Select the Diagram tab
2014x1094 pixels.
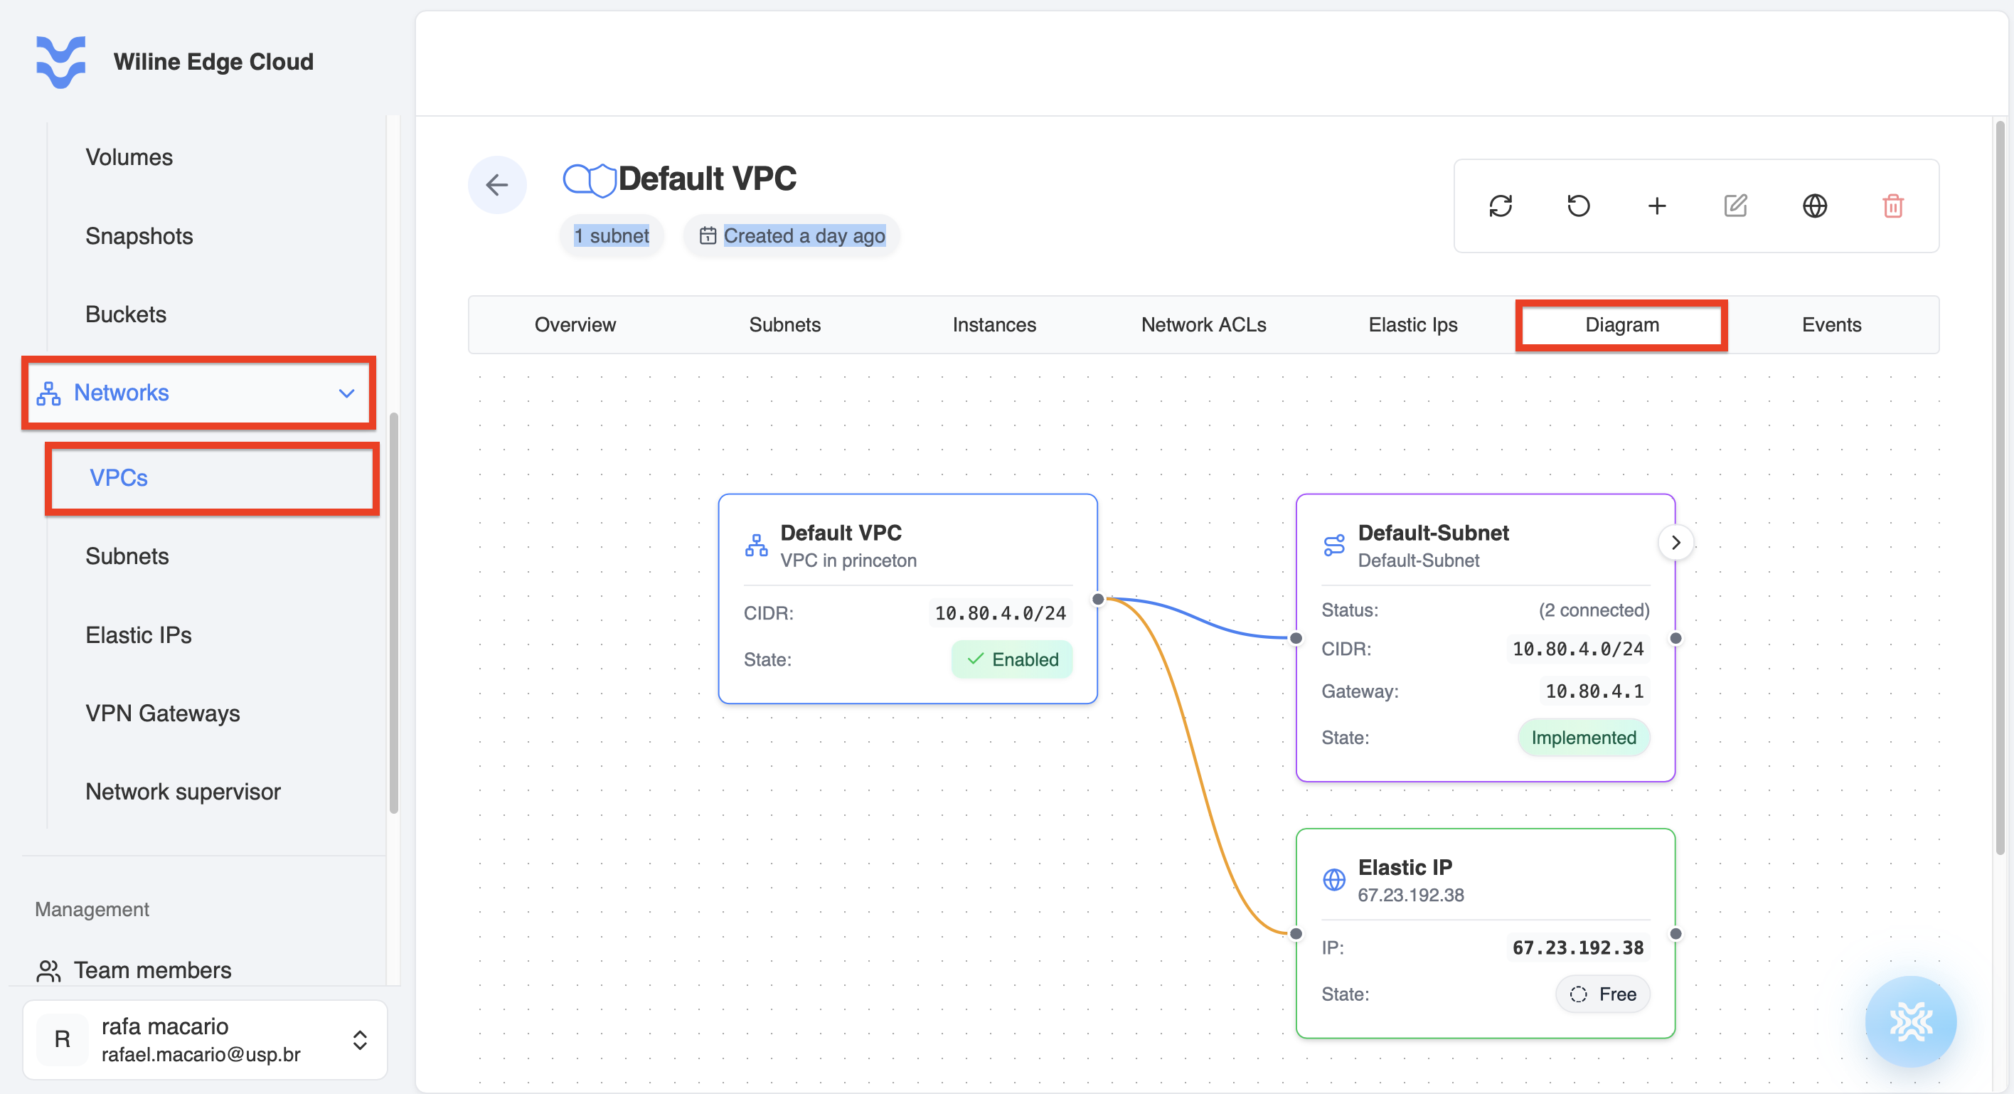[x=1621, y=324]
